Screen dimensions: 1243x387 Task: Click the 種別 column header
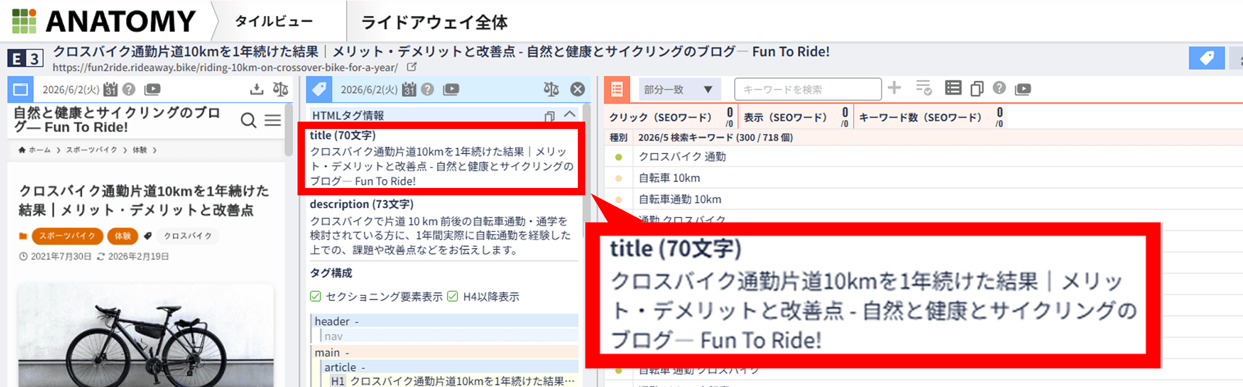coord(618,138)
